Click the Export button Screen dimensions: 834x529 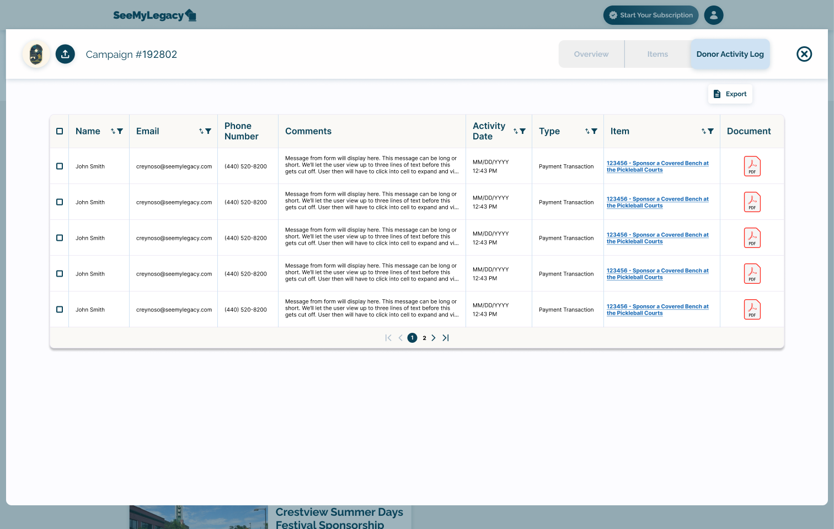730,94
